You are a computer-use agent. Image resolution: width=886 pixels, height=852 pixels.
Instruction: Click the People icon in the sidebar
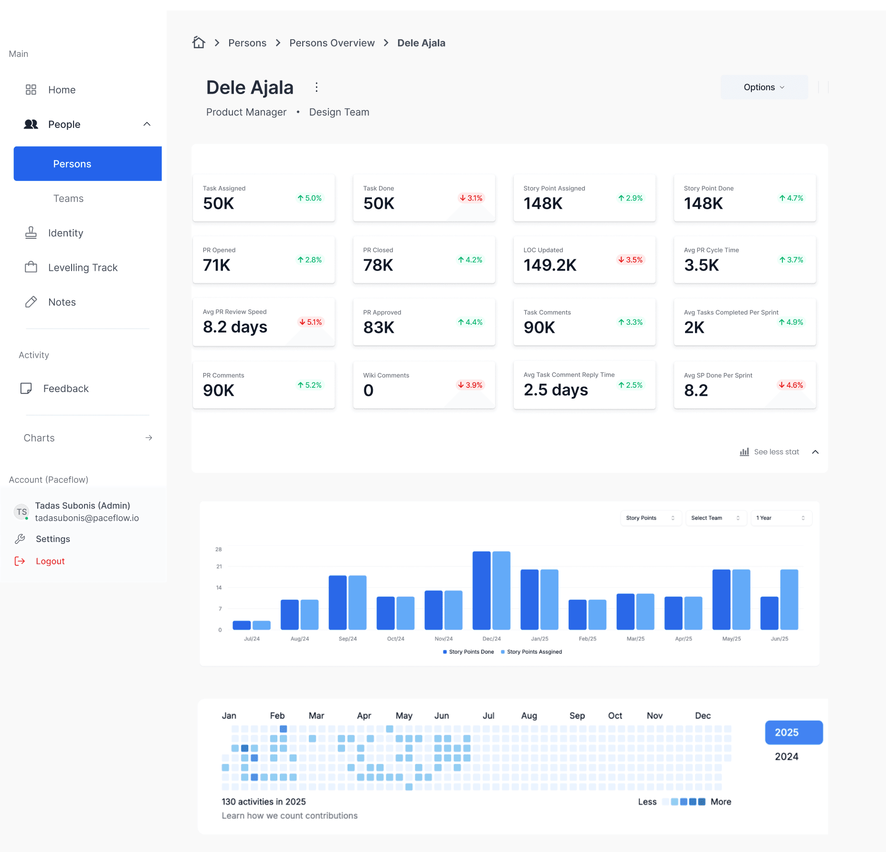click(x=31, y=124)
